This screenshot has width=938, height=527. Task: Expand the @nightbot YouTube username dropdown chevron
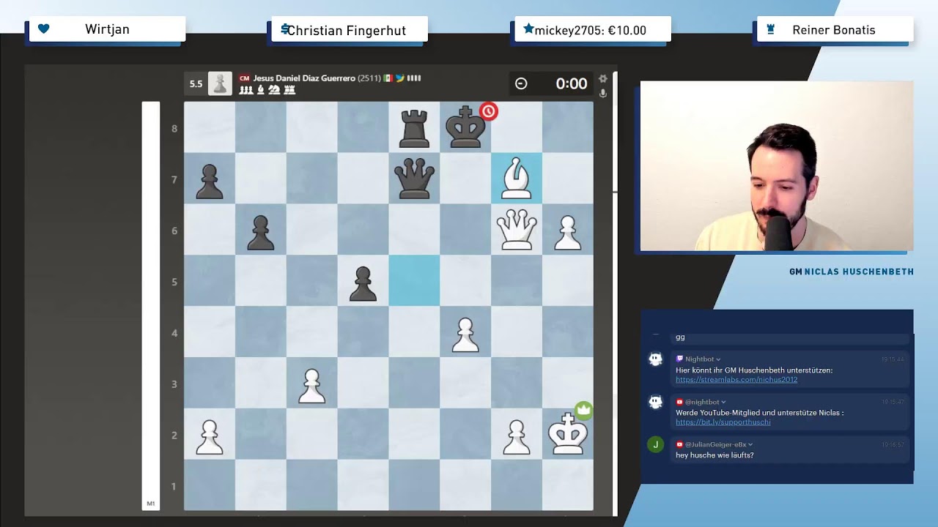[x=723, y=402]
